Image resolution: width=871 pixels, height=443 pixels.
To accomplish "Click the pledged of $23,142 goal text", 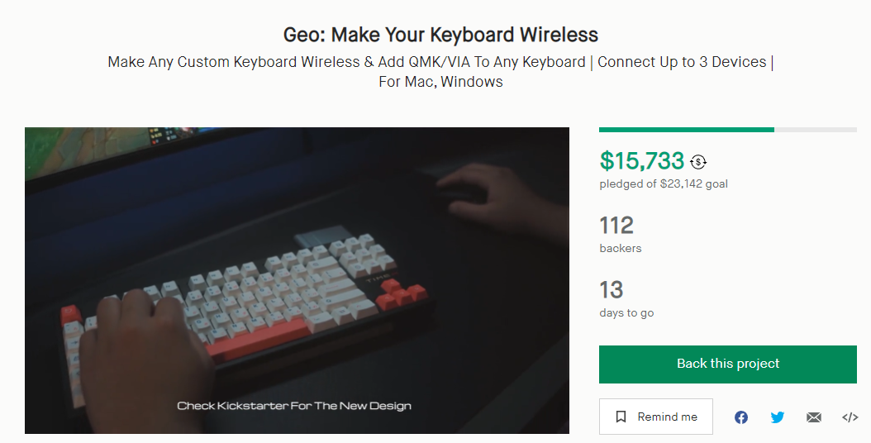I will pyautogui.click(x=664, y=184).
